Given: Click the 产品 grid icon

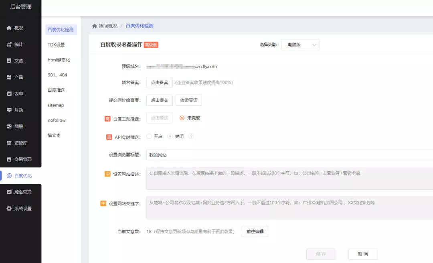Looking at the screenshot, I should (9, 77).
